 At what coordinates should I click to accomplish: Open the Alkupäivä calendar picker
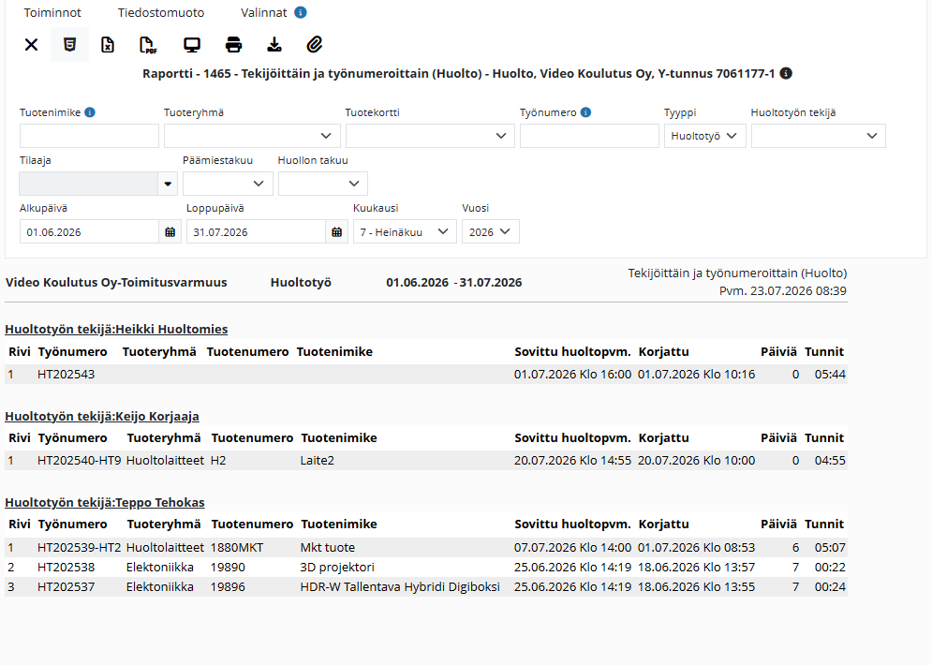[170, 231]
